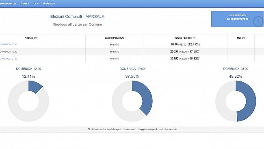Click the Votanti / Elettori (%) column header
The image size is (264, 149).
tap(185, 38)
